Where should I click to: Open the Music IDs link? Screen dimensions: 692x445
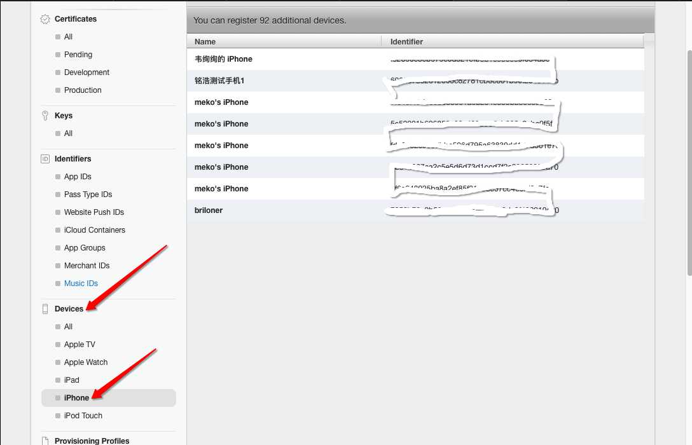pyautogui.click(x=81, y=284)
